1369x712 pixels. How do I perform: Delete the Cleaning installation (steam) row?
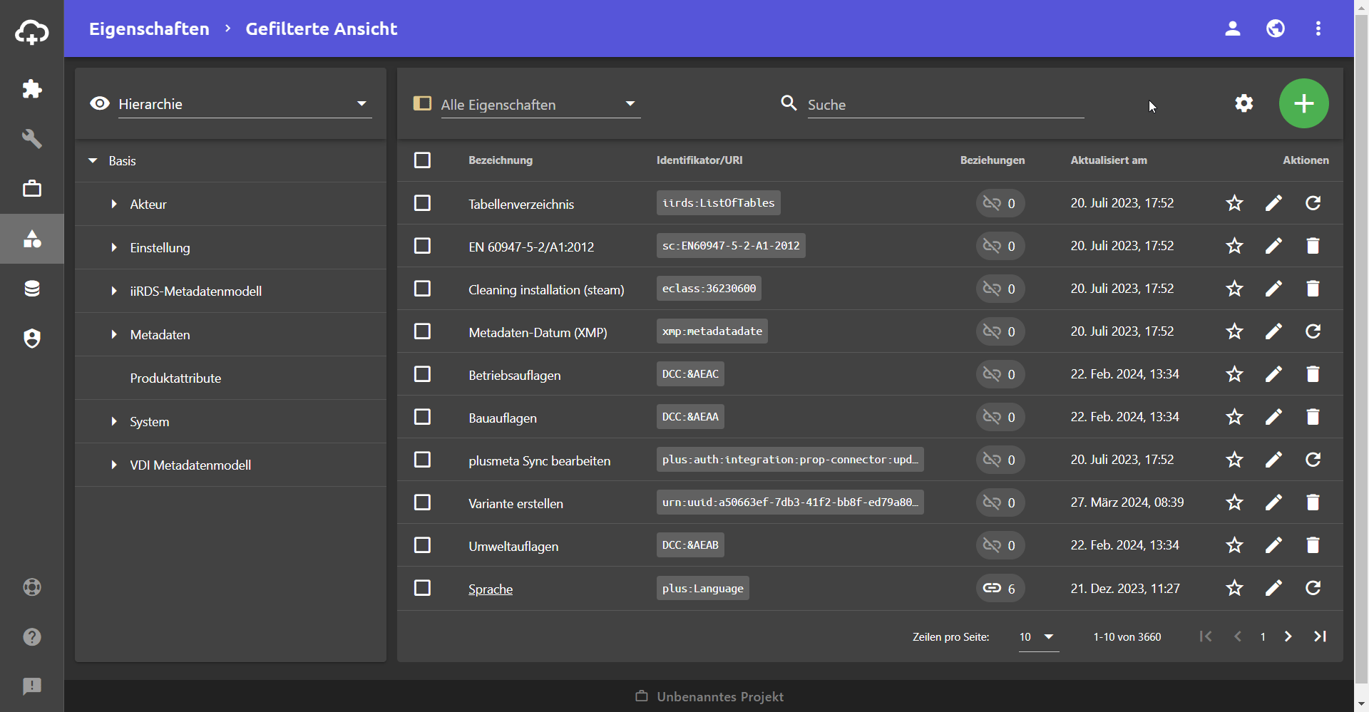(x=1313, y=289)
